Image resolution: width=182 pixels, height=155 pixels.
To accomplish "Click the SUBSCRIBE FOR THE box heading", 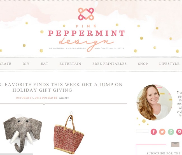I will coord(164,153).
